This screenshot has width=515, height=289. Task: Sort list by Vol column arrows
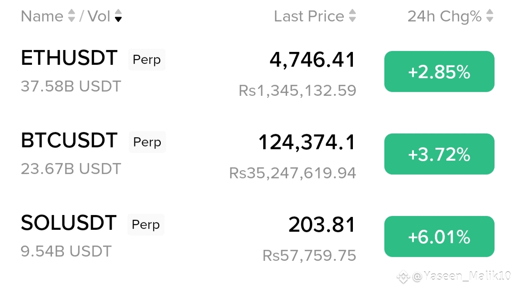pyautogui.click(x=118, y=16)
